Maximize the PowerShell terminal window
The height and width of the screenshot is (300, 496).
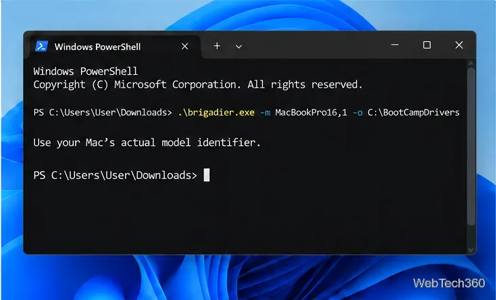tap(426, 45)
